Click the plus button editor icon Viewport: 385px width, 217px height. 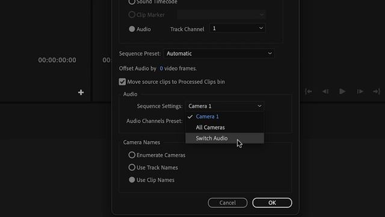tap(81, 92)
